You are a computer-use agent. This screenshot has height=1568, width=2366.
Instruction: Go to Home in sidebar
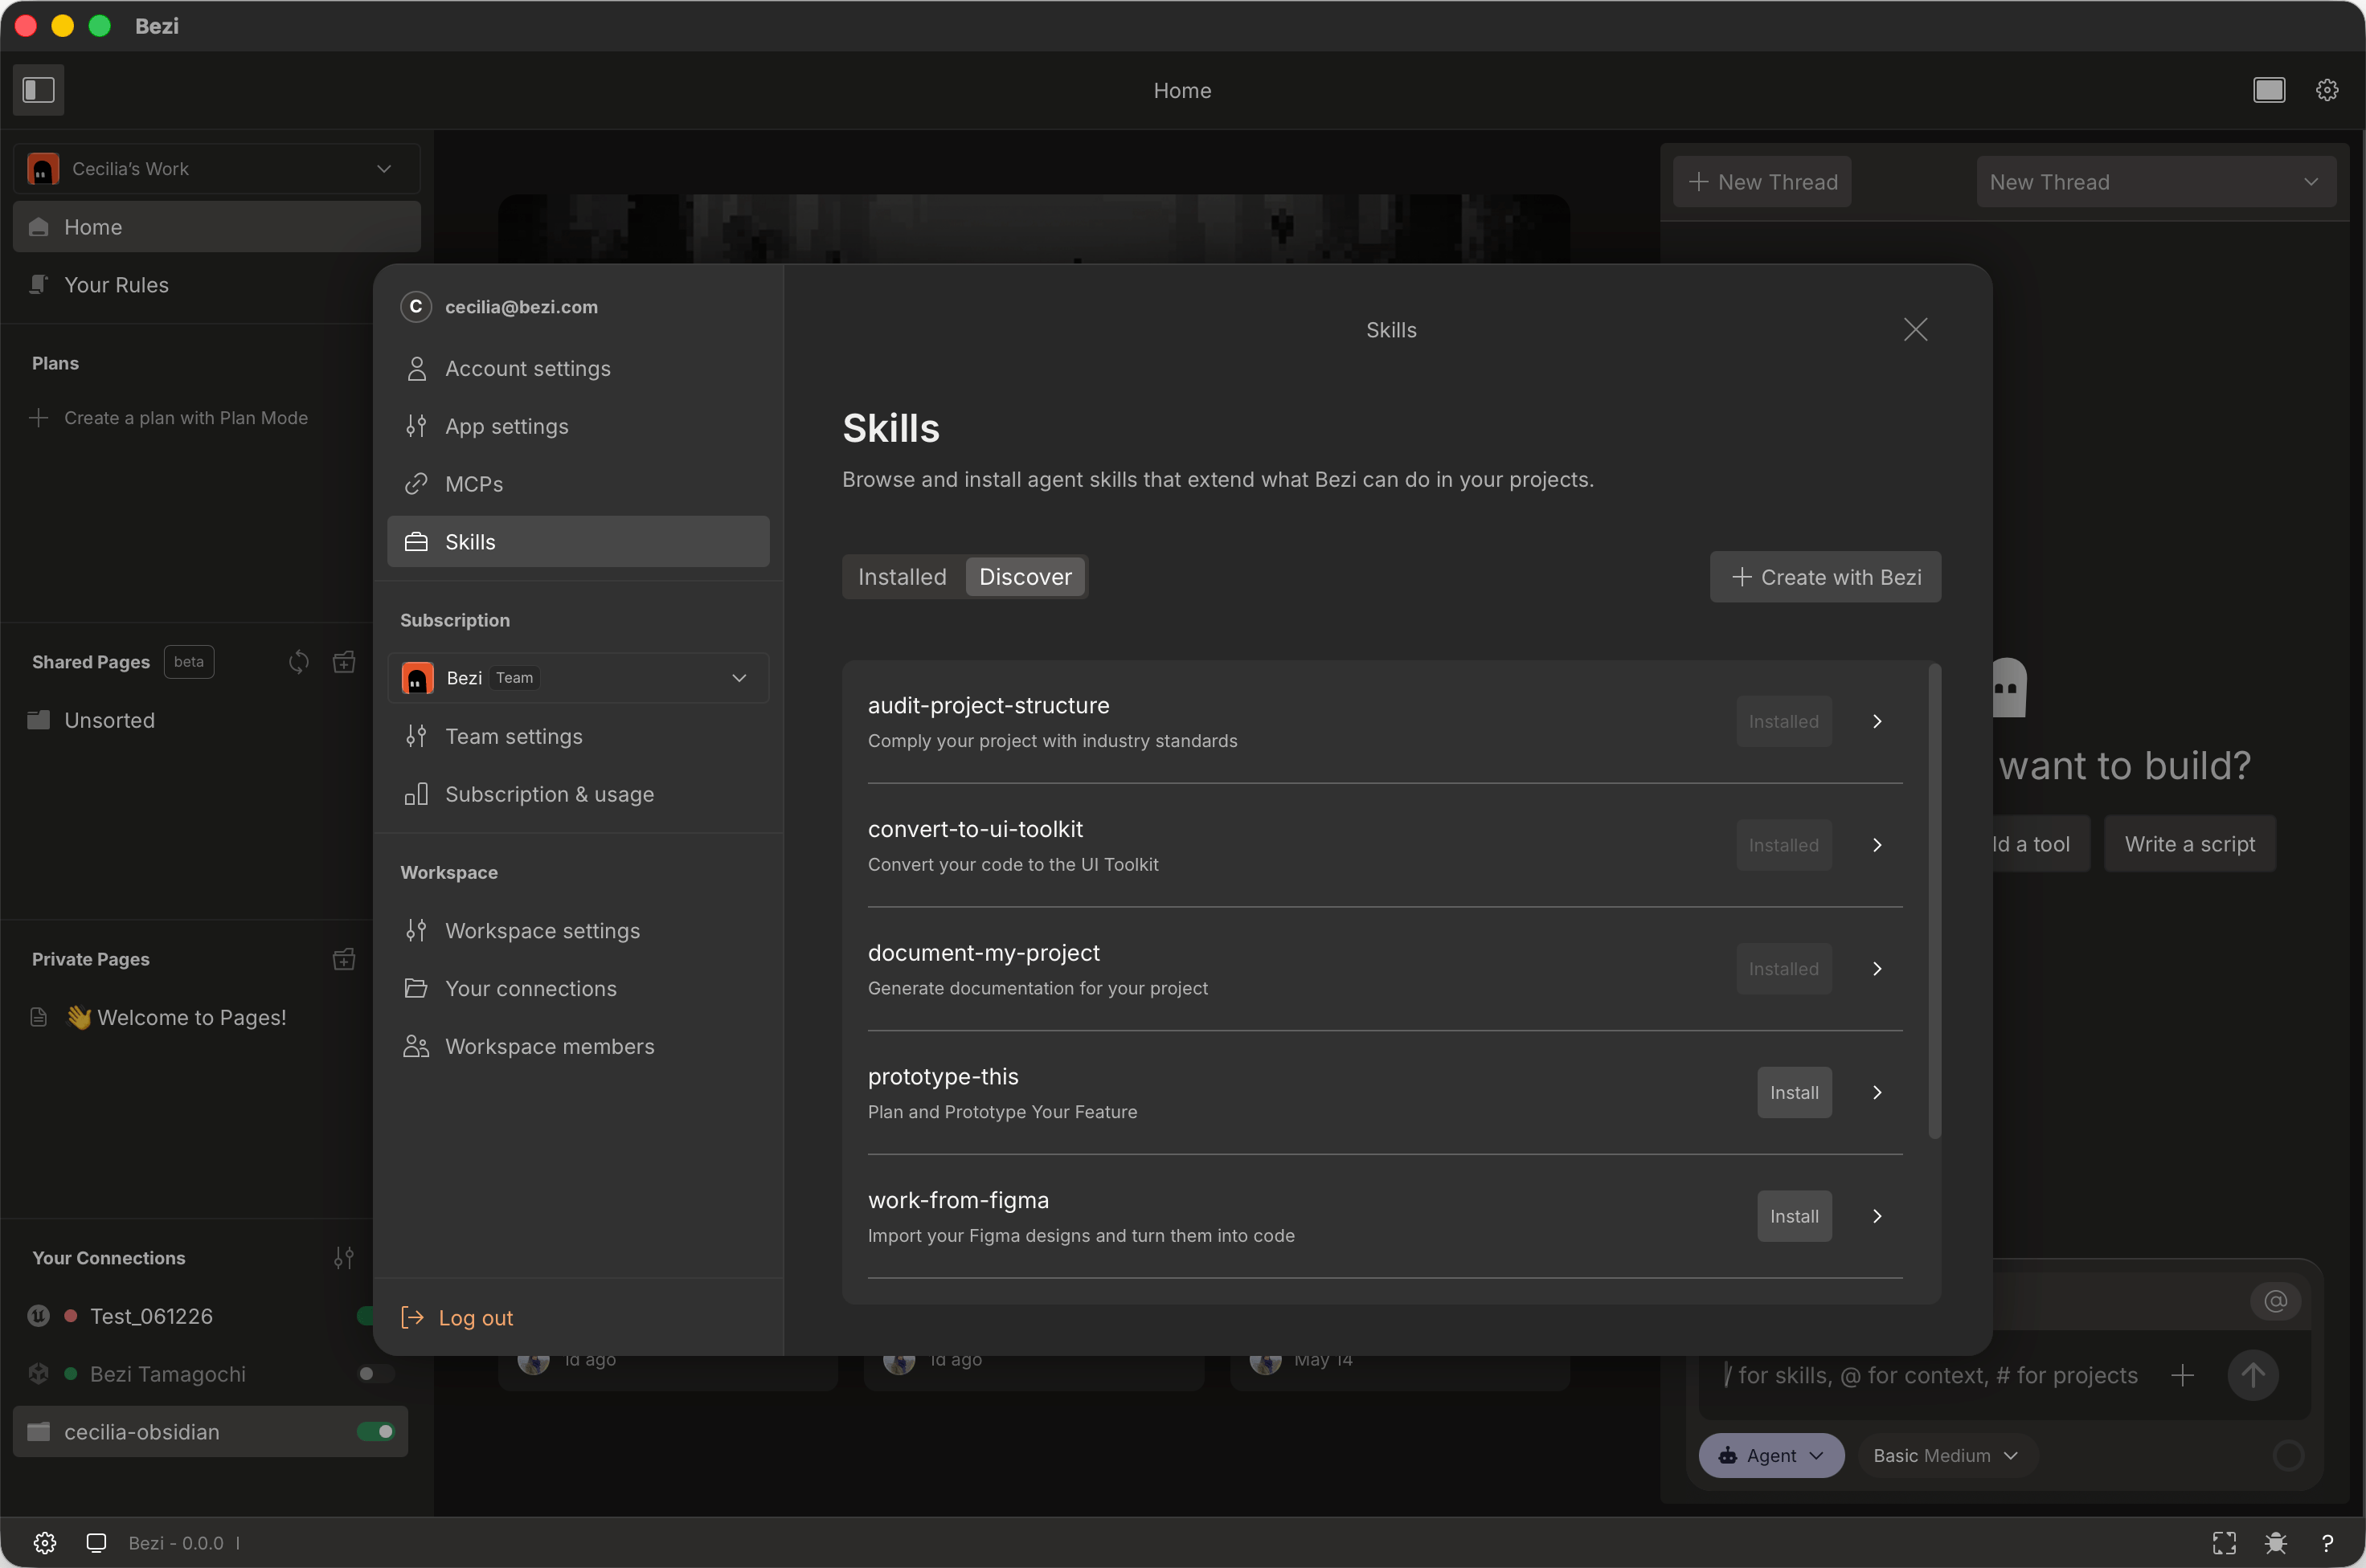[x=216, y=226]
